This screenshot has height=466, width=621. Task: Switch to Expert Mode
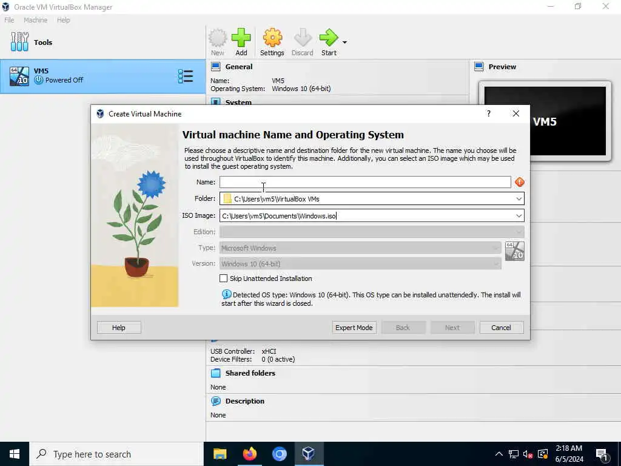[354, 328]
